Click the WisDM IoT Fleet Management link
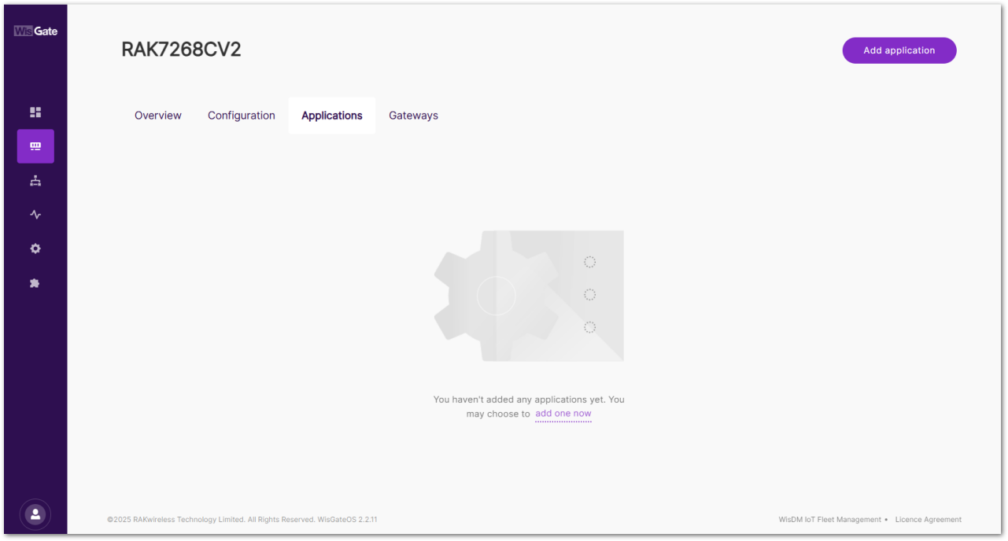 [x=830, y=519]
